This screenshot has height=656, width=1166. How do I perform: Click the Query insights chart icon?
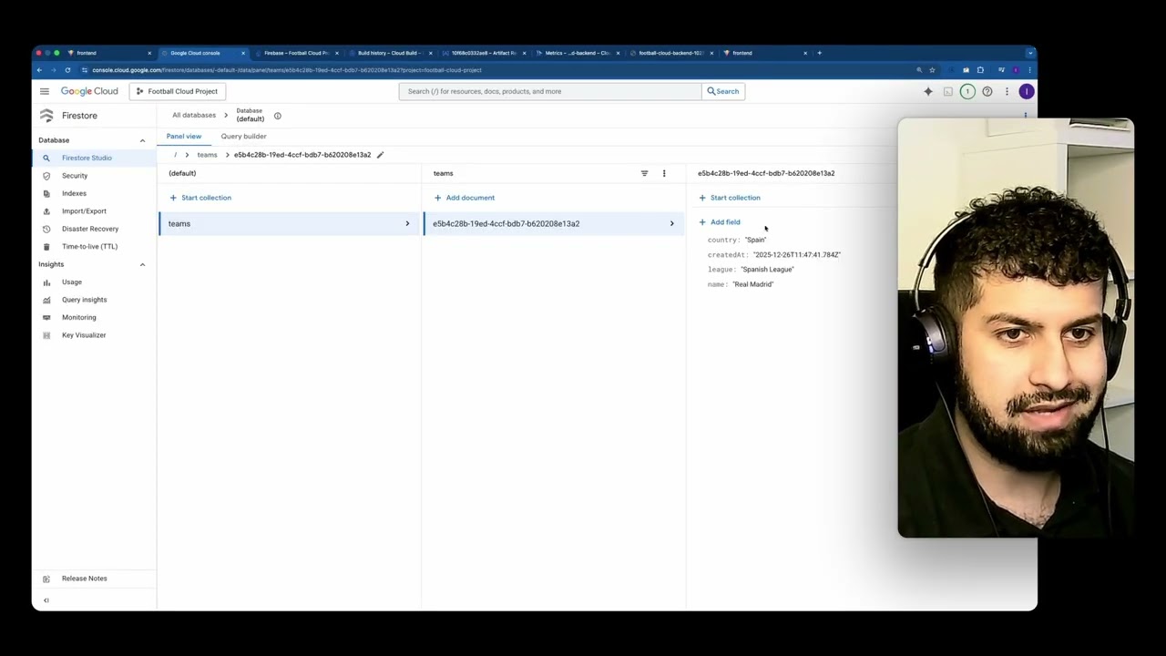coord(46,300)
